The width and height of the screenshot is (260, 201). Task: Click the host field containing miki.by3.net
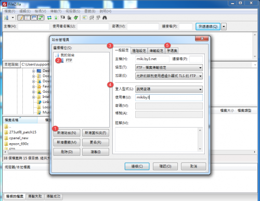point(152,59)
